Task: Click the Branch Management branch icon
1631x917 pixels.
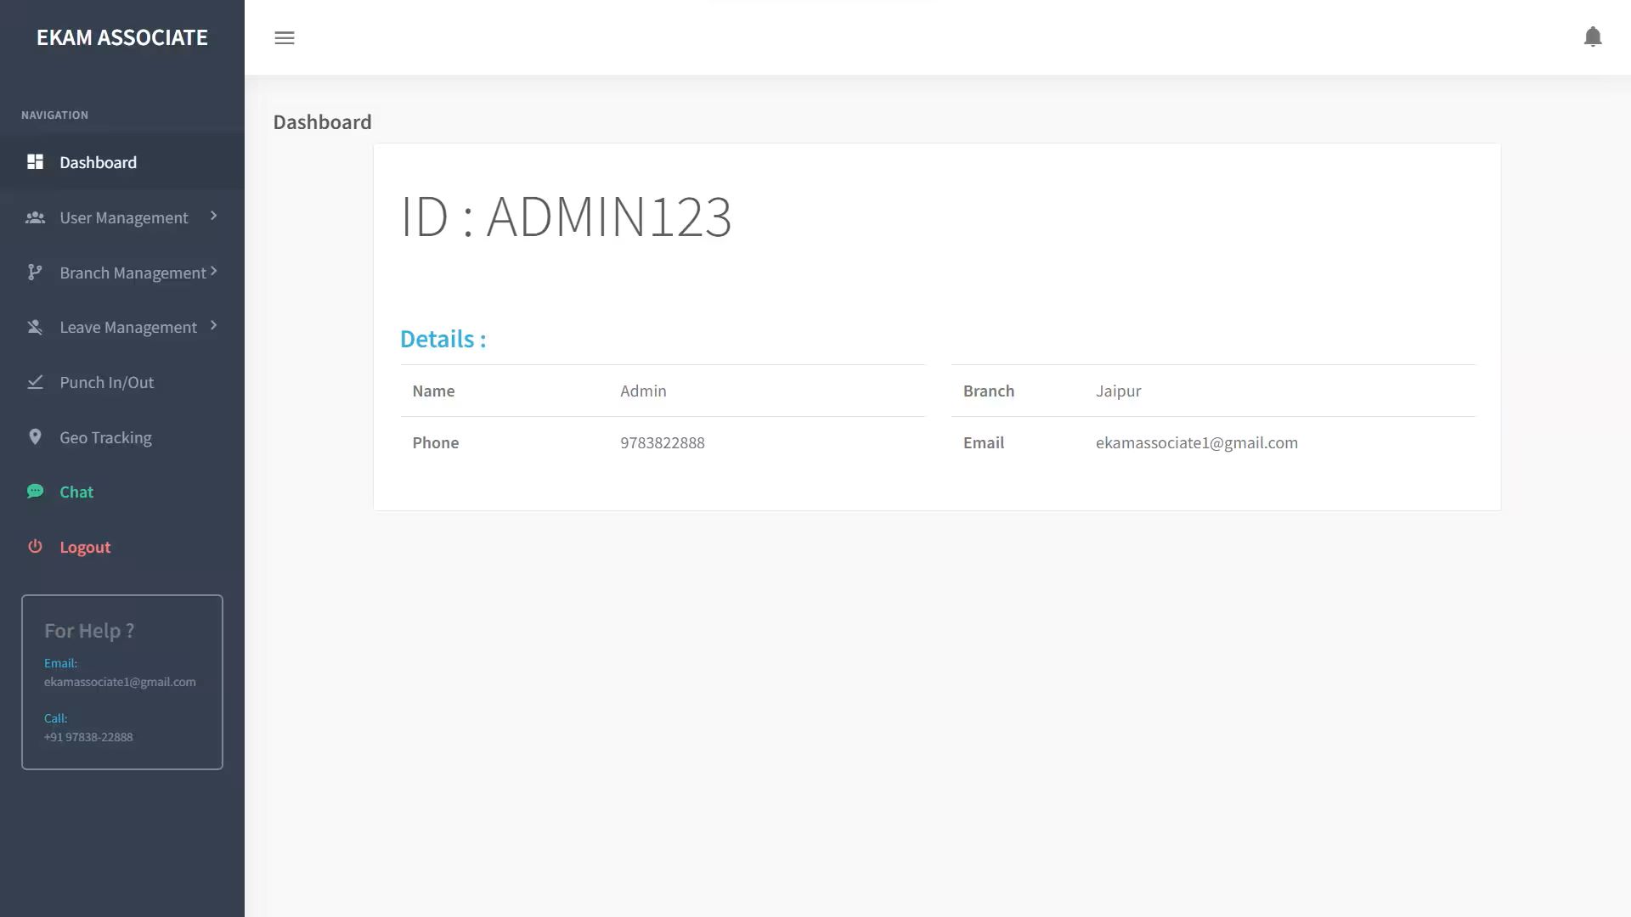Action: 35,272
